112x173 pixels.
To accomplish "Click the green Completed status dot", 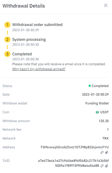I will click(x=90, y=86).
